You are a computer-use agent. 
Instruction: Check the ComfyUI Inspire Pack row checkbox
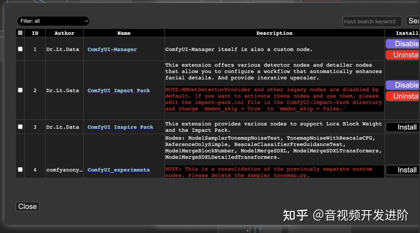[20, 127]
